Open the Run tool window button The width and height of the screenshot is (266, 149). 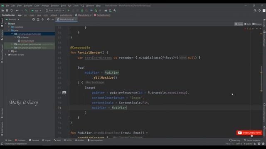pyautogui.click(x=8, y=140)
